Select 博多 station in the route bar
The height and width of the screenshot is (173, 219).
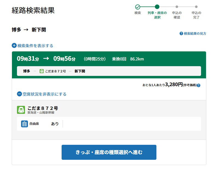point(27,71)
